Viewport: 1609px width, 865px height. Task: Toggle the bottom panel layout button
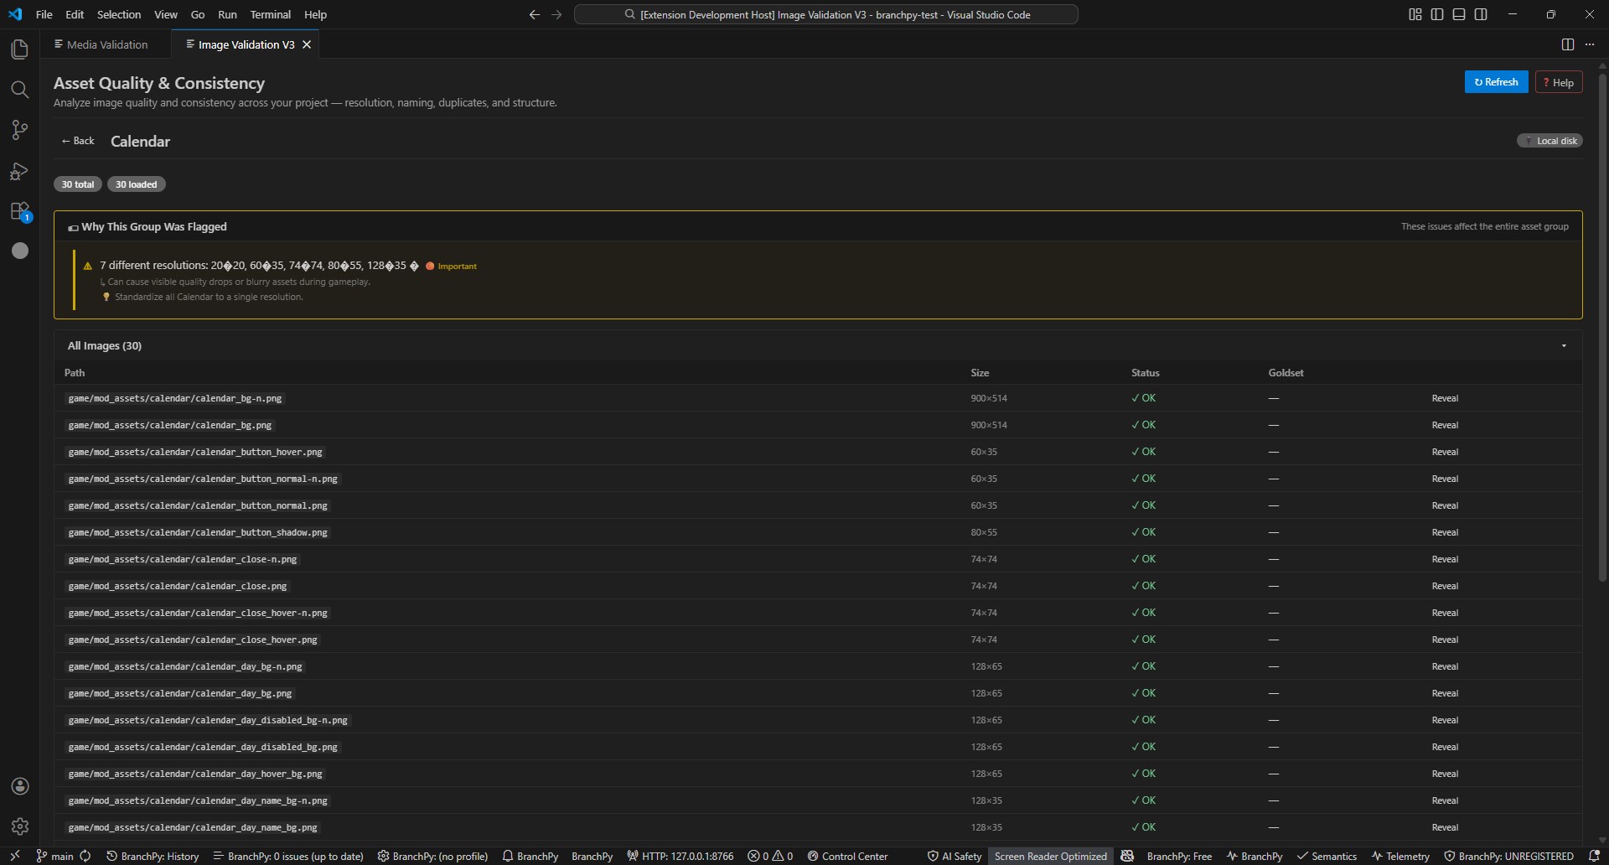pos(1459,14)
